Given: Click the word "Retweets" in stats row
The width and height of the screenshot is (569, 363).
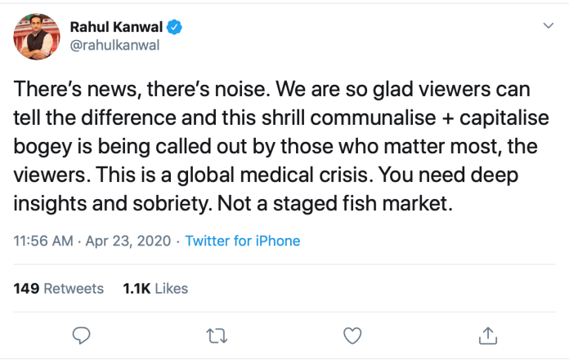Looking at the screenshot, I should (73, 288).
